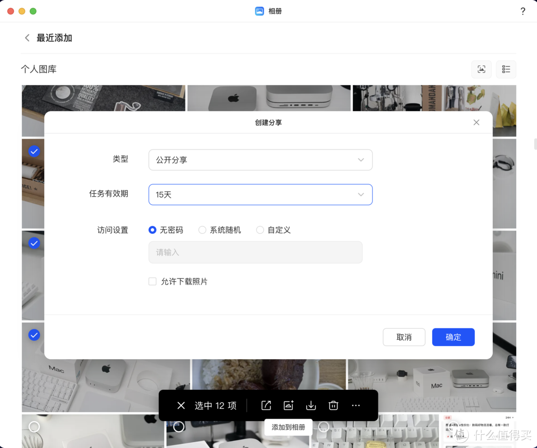The height and width of the screenshot is (448, 537).
Task: Click the image search icon near 个人图库
Action: [x=481, y=70]
